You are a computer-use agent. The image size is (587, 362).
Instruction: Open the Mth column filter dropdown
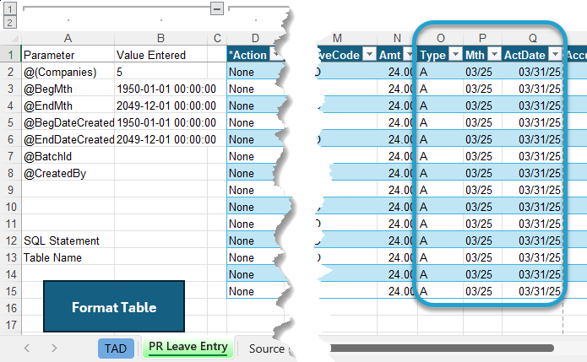494,55
